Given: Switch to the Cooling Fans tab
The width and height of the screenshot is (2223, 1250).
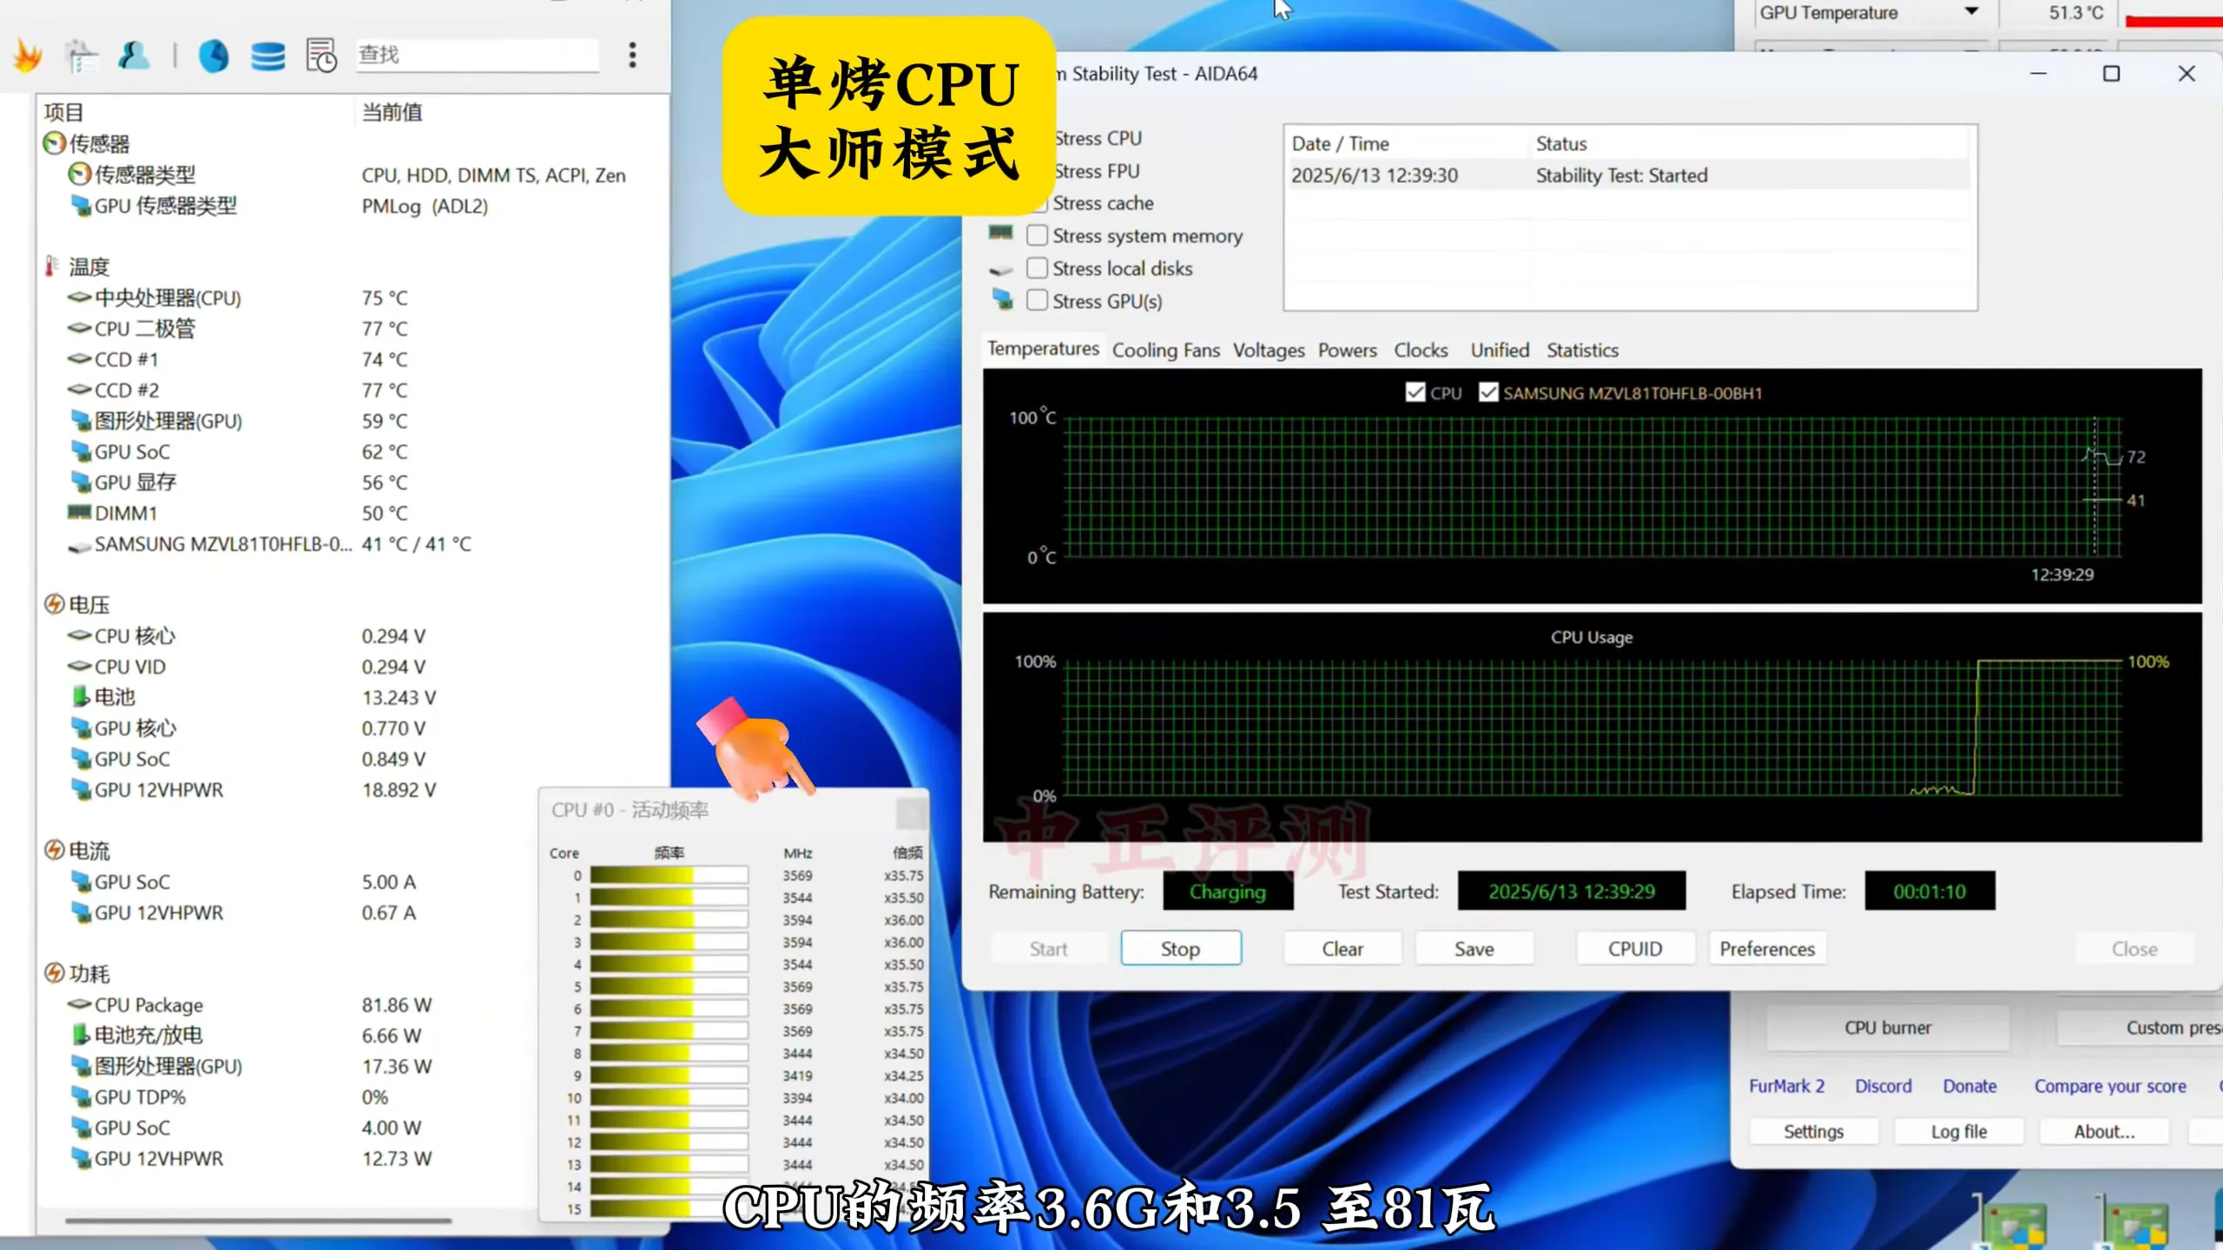Looking at the screenshot, I should 1165,351.
